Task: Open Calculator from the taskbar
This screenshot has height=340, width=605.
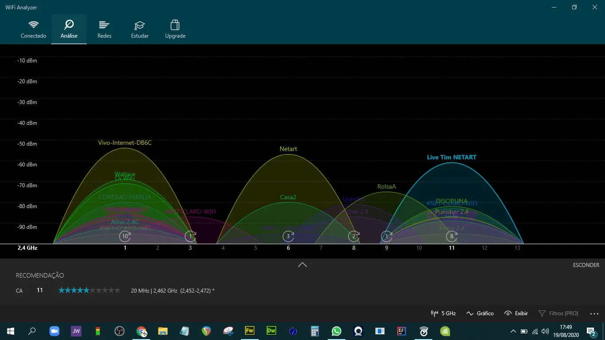Action: tap(315, 331)
